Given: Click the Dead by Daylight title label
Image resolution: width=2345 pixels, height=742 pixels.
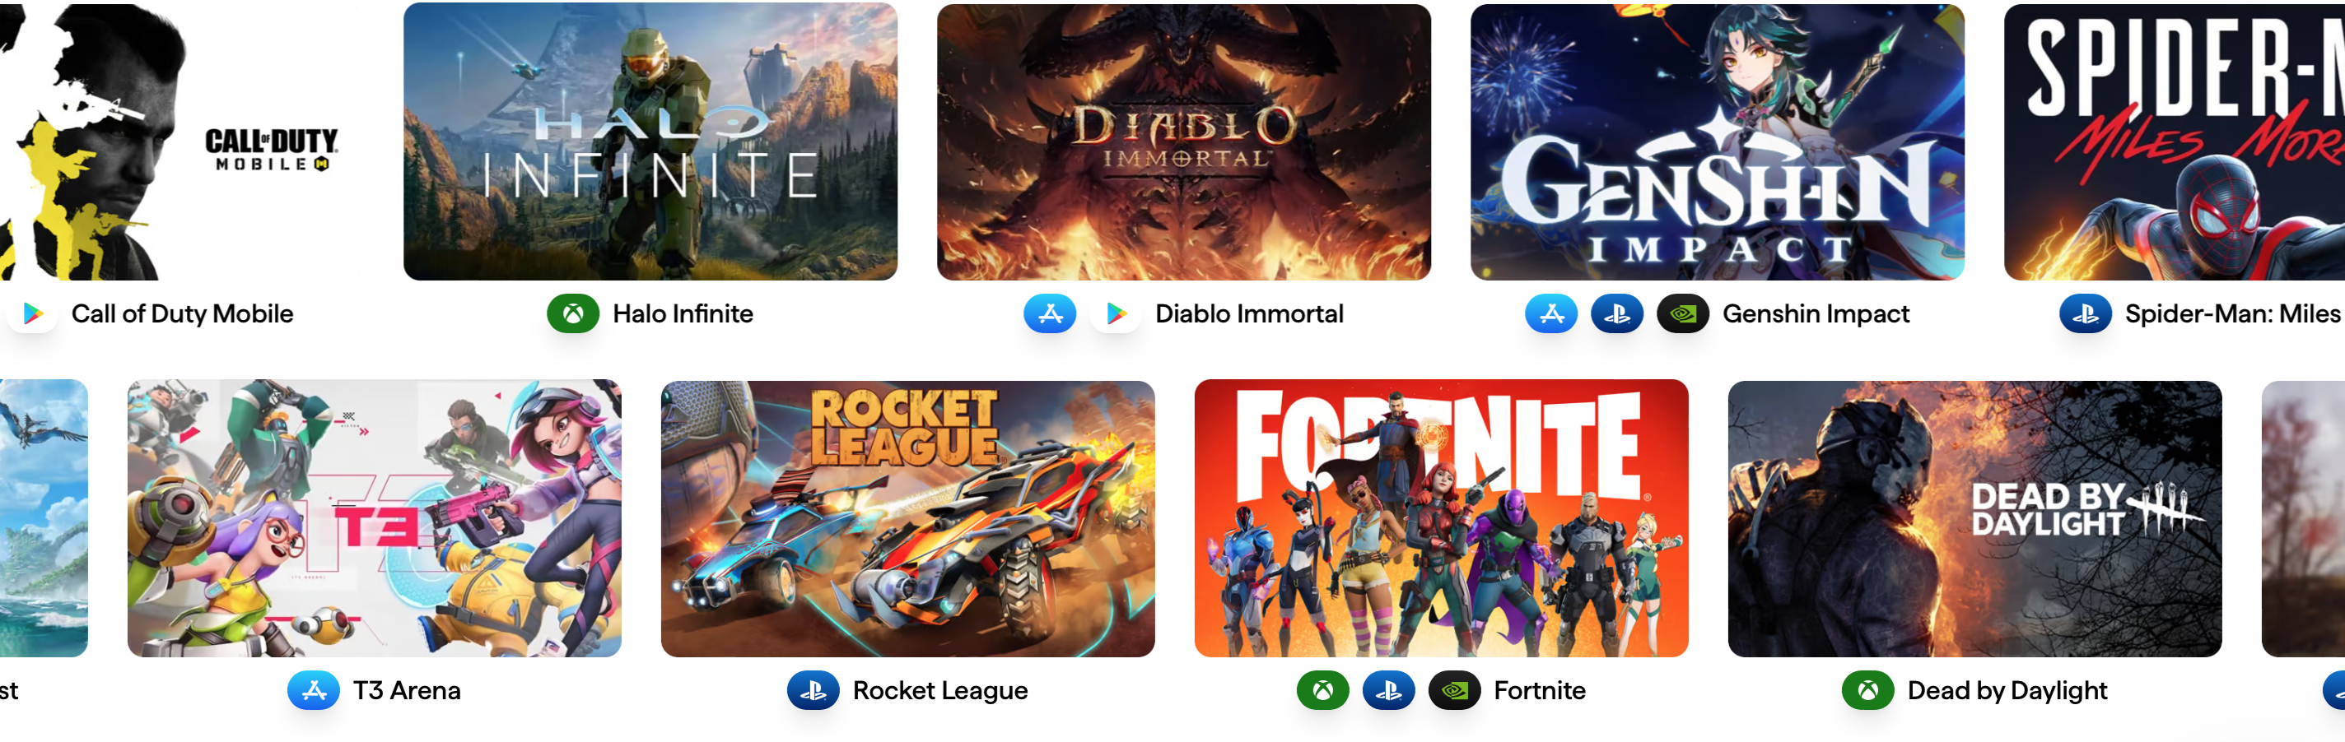Looking at the screenshot, I should coord(2007,690).
